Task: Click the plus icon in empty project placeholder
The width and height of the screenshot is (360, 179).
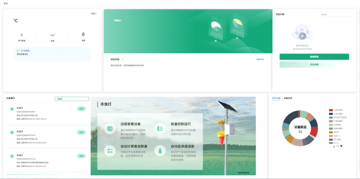Action: [302, 36]
